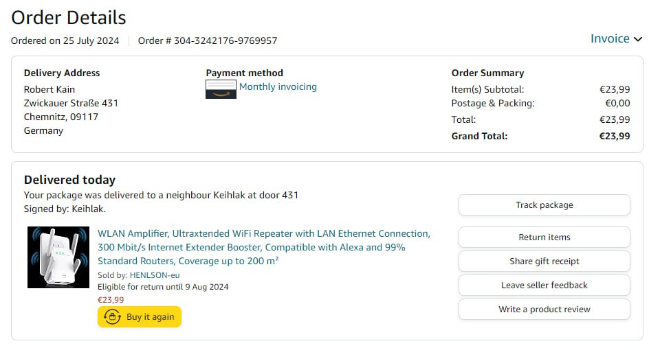
Task: Click Write a product review
Action: 544,309
